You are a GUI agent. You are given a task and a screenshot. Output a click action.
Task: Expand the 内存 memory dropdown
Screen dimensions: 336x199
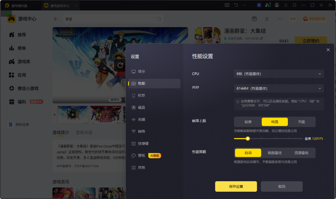point(279,88)
